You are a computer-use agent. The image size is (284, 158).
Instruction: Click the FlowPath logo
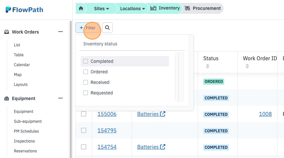24,10
